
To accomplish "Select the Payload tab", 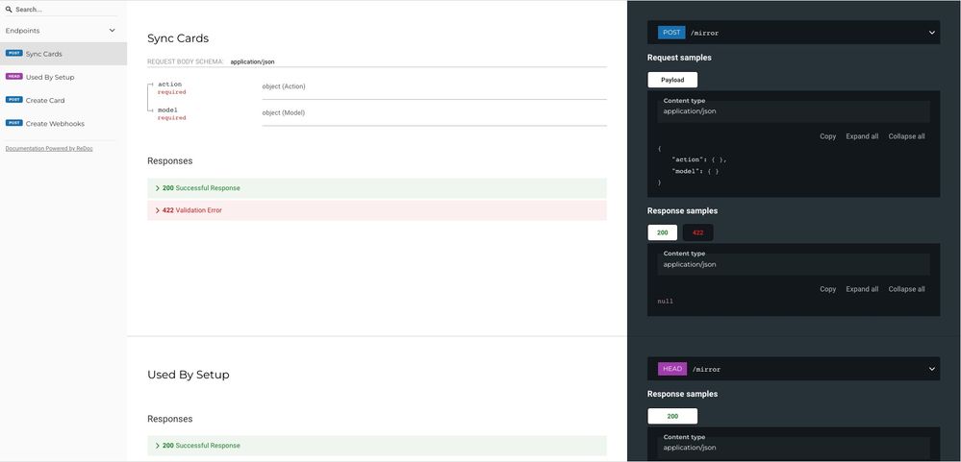I will tap(672, 80).
